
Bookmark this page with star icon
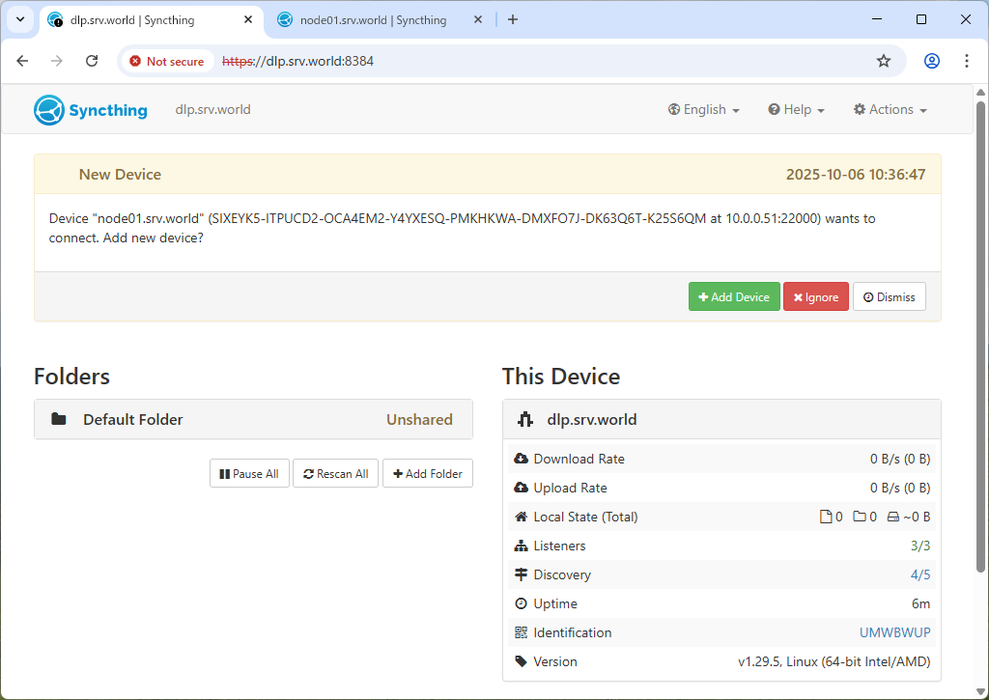[883, 61]
